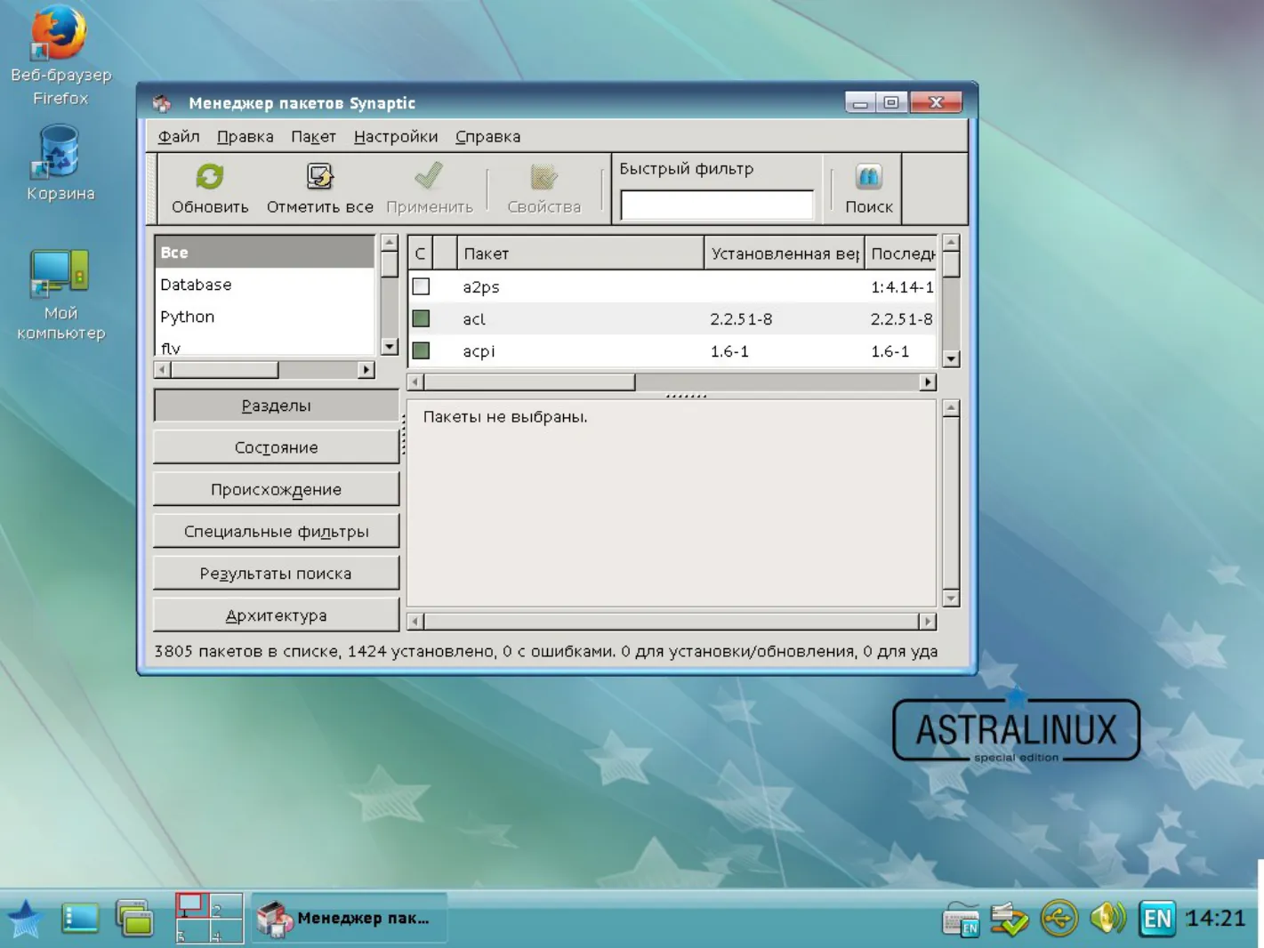Switch to virtual desktop 2 in pager
Viewport: 1264px width, 948px height.
tap(226, 905)
